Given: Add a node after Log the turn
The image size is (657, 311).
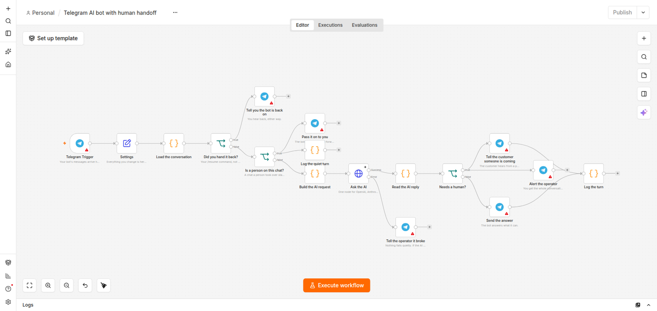Looking at the screenshot, I should [617, 174].
